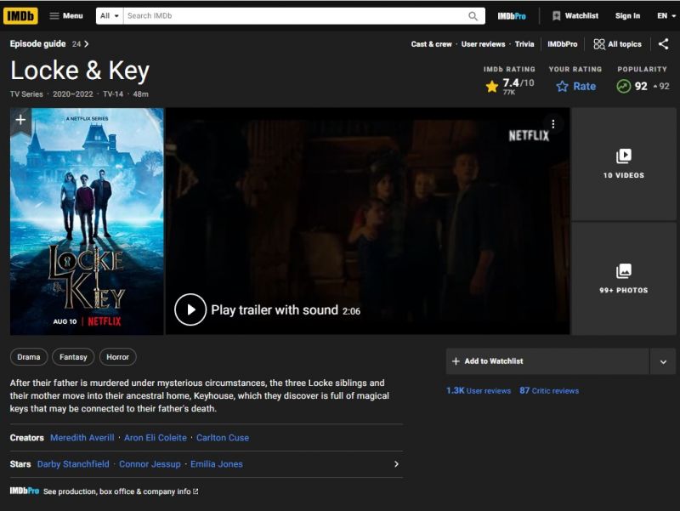Expand the Stars row chevron
680x511 pixels.
click(x=396, y=464)
